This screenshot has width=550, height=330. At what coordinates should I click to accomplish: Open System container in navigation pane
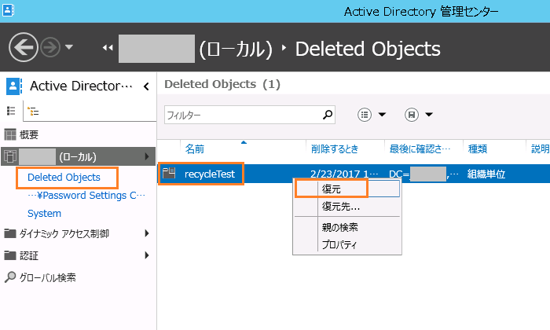point(44,214)
